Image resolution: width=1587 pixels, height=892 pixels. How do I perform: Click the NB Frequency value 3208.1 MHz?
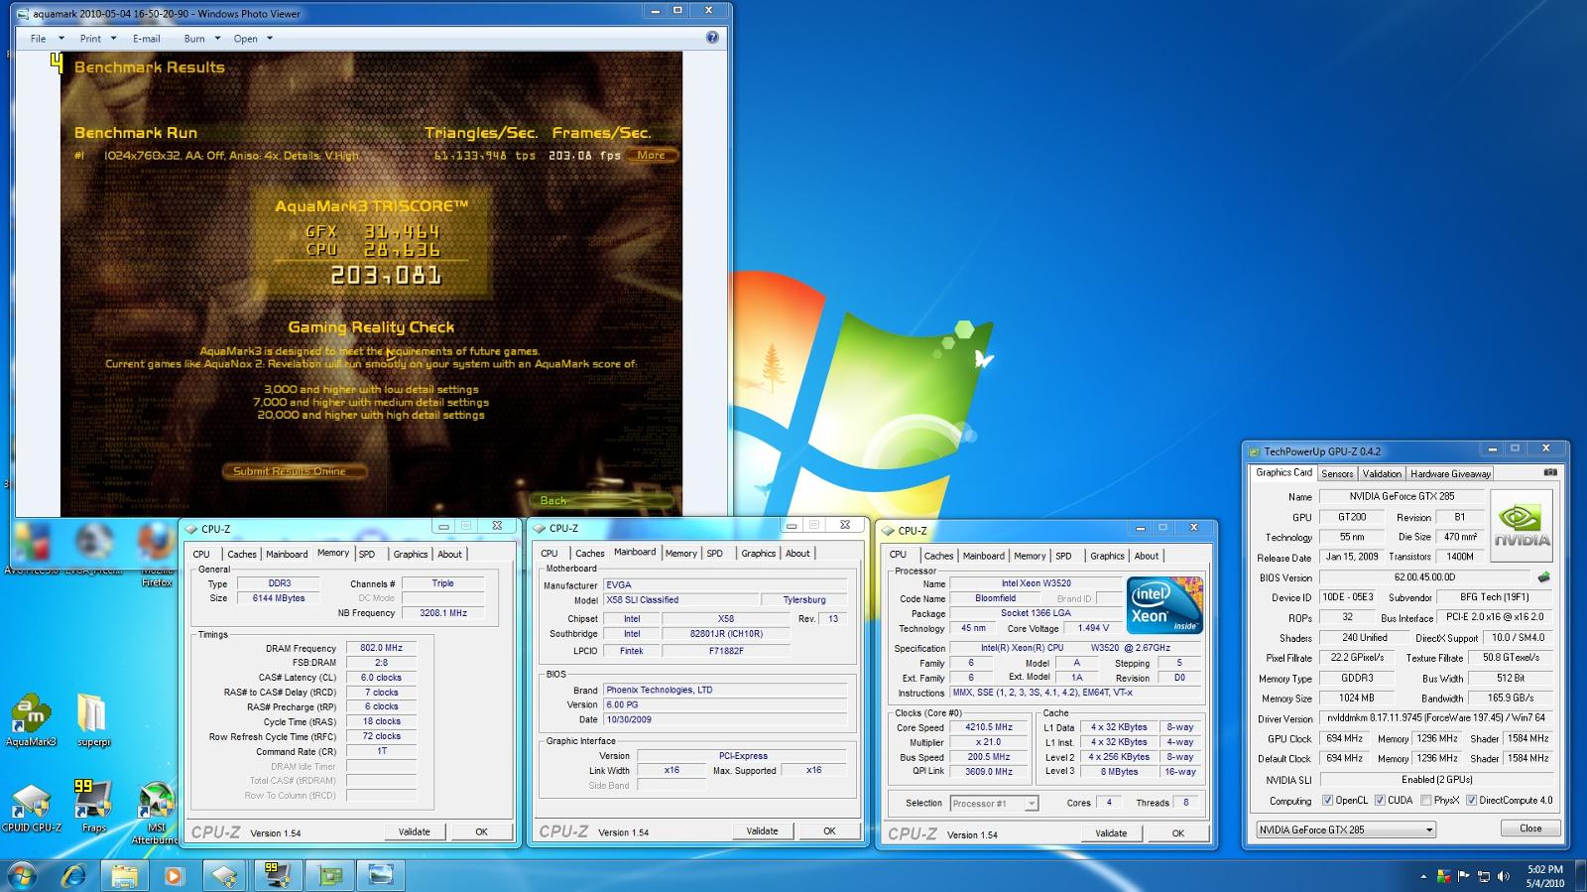[x=442, y=613]
